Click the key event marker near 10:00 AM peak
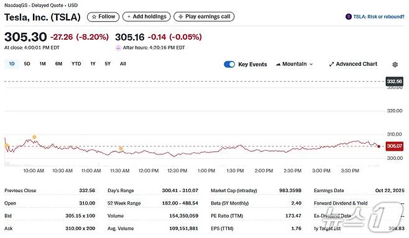 (x=34, y=137)
